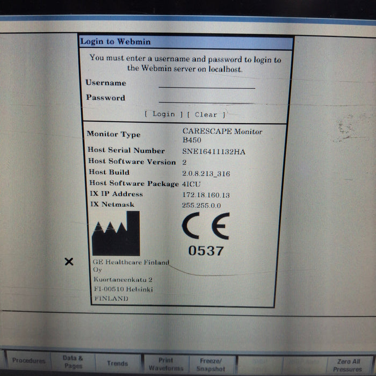Open the Data & Pages menu
This screenshot has width=376, height=376.
point(73,362)
